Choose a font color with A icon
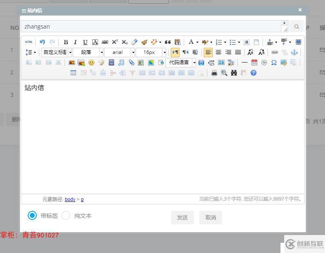Image resolution: width=325 pixels, height=253 pixels. pos(191,42)
